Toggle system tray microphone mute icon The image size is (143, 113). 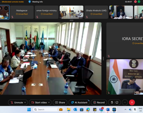135,109
